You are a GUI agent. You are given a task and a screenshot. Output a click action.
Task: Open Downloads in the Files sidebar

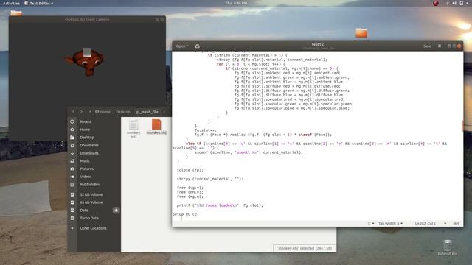pyautogui.click(x=94, y=153)
